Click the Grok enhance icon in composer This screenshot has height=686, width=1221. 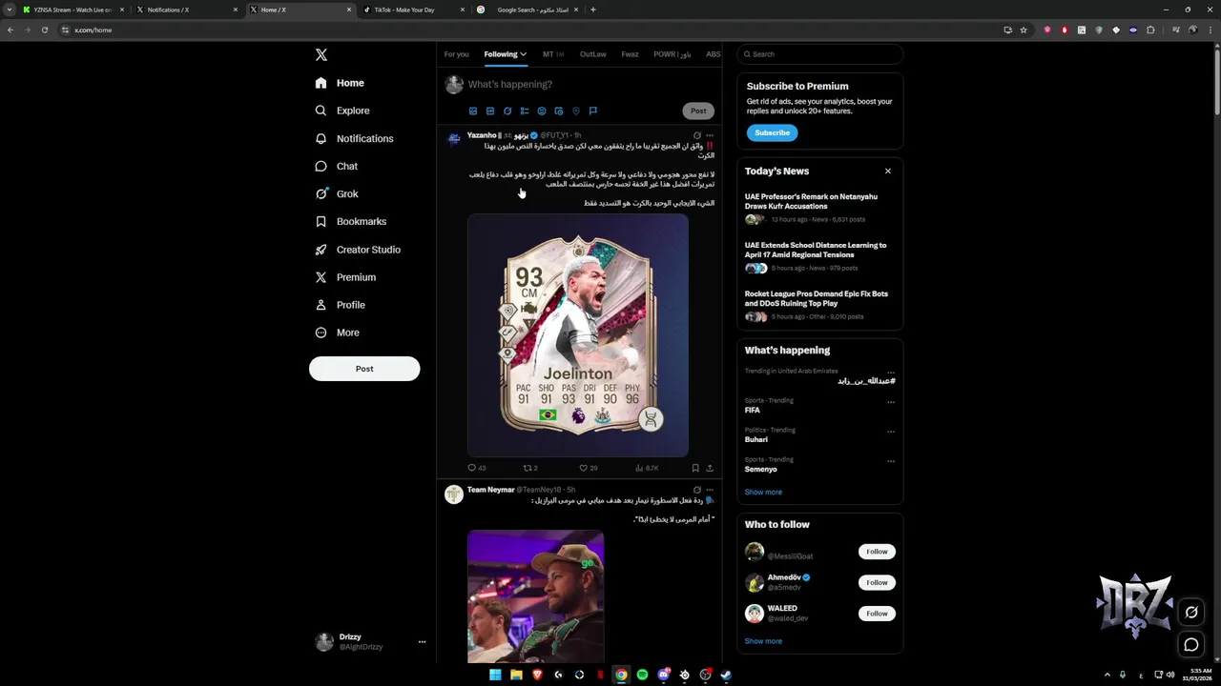click(x=507, y=111)
